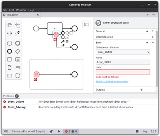Choose the space tool
The width and height of the screenshot is (160, 136).
click(x=9, y=33)
